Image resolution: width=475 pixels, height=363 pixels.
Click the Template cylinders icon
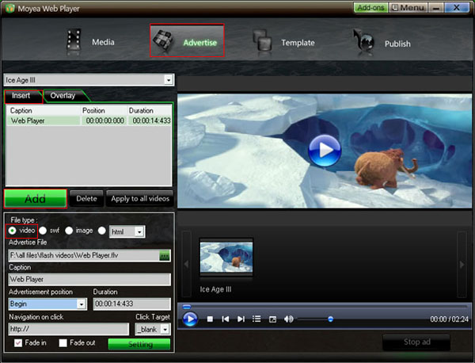[262, 40]
